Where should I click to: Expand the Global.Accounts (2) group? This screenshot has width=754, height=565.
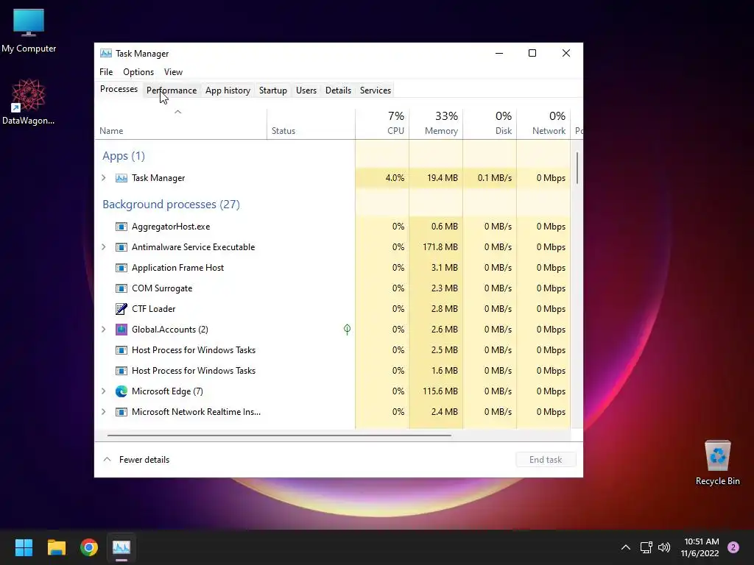(103, 329)
